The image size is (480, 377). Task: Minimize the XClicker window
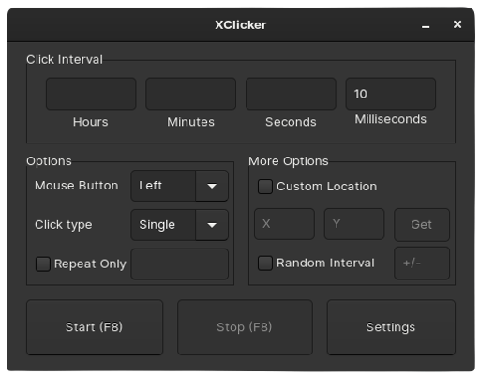[426, 25]
